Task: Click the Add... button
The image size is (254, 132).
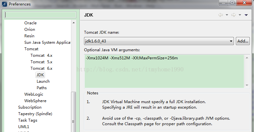Action: [243, 41]
